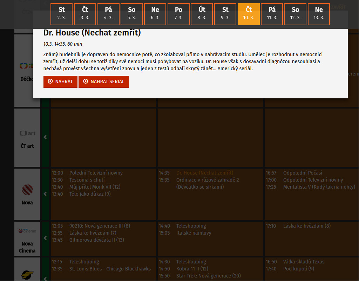Choose the So 12. 3. day tab
Image resolution: width=359 pixels, height=281 pixels.
(295, 14)
